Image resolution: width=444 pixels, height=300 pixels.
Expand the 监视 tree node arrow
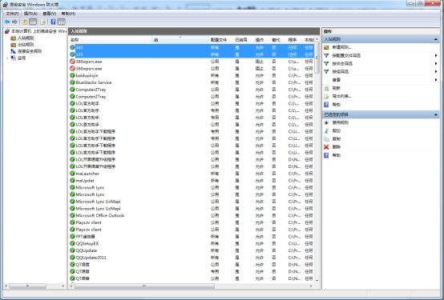tap(7, 58)
